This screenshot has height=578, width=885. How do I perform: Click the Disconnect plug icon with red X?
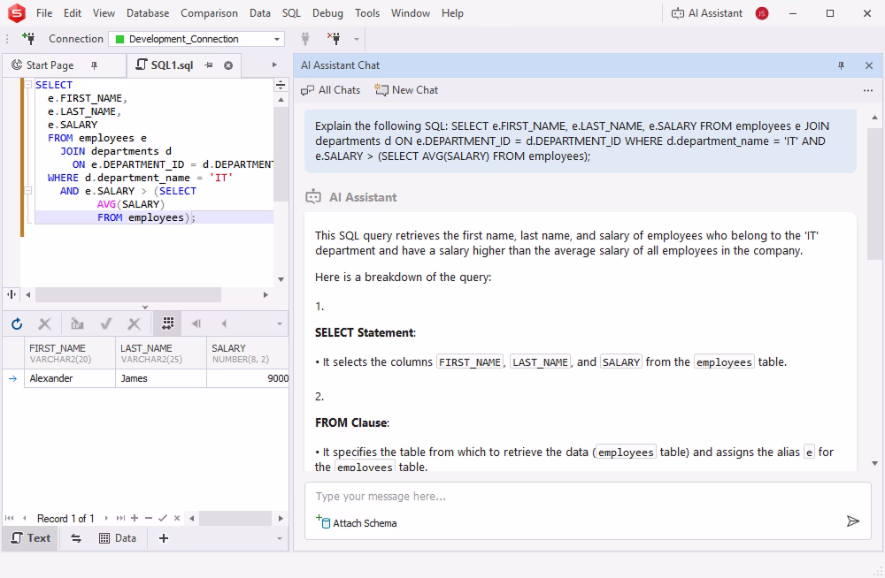coord(335,38)
